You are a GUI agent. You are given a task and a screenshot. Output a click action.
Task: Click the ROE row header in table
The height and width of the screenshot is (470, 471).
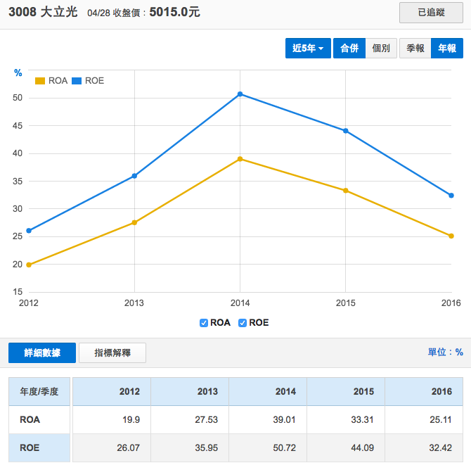click(x=39, y=448)
